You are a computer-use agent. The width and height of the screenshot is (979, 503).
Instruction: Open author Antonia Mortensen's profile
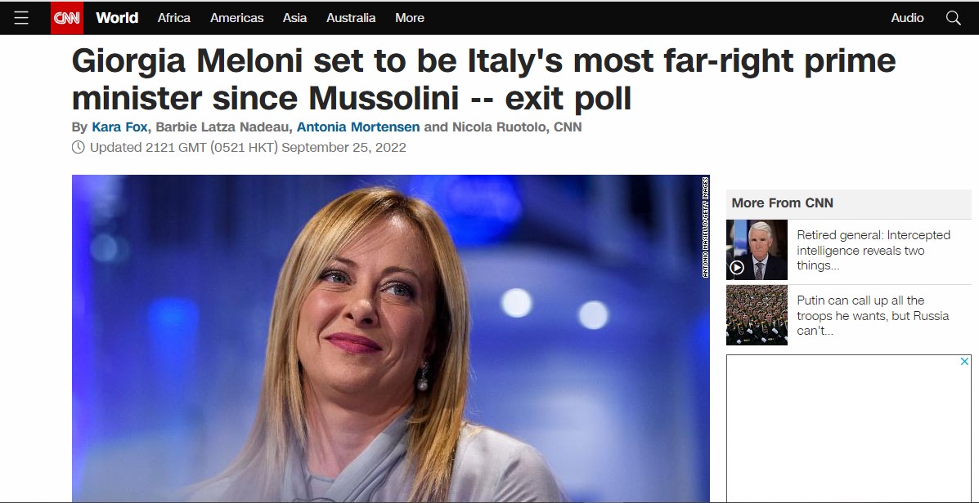[358, 127]
